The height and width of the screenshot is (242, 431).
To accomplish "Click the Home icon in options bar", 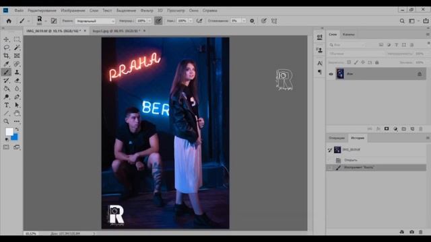I will pyautogui.click(x=9, y=21).
